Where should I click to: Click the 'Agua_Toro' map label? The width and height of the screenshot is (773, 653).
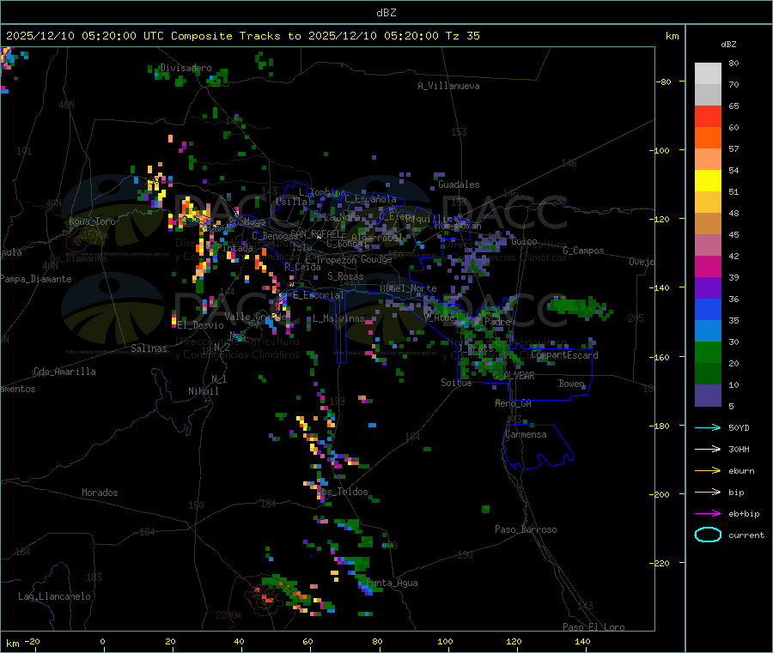pyautogui.click(x=92, y=221)
